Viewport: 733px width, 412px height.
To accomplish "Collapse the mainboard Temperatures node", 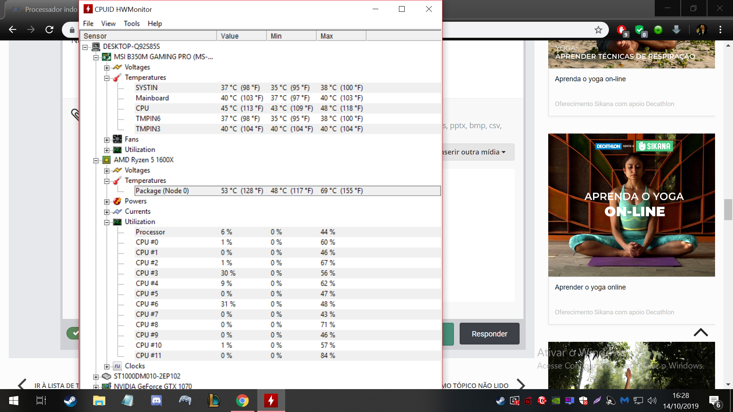I will [x=107, y=78].
